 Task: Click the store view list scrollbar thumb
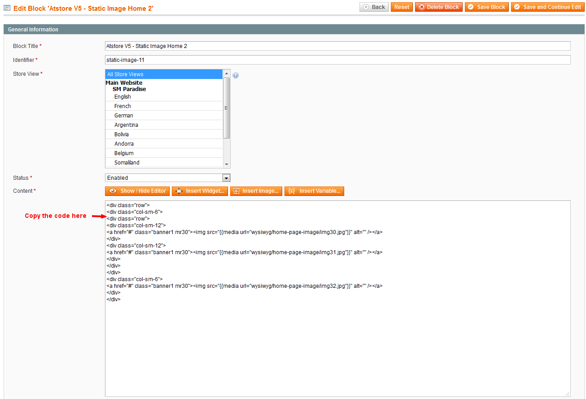[x=227, y=108]
